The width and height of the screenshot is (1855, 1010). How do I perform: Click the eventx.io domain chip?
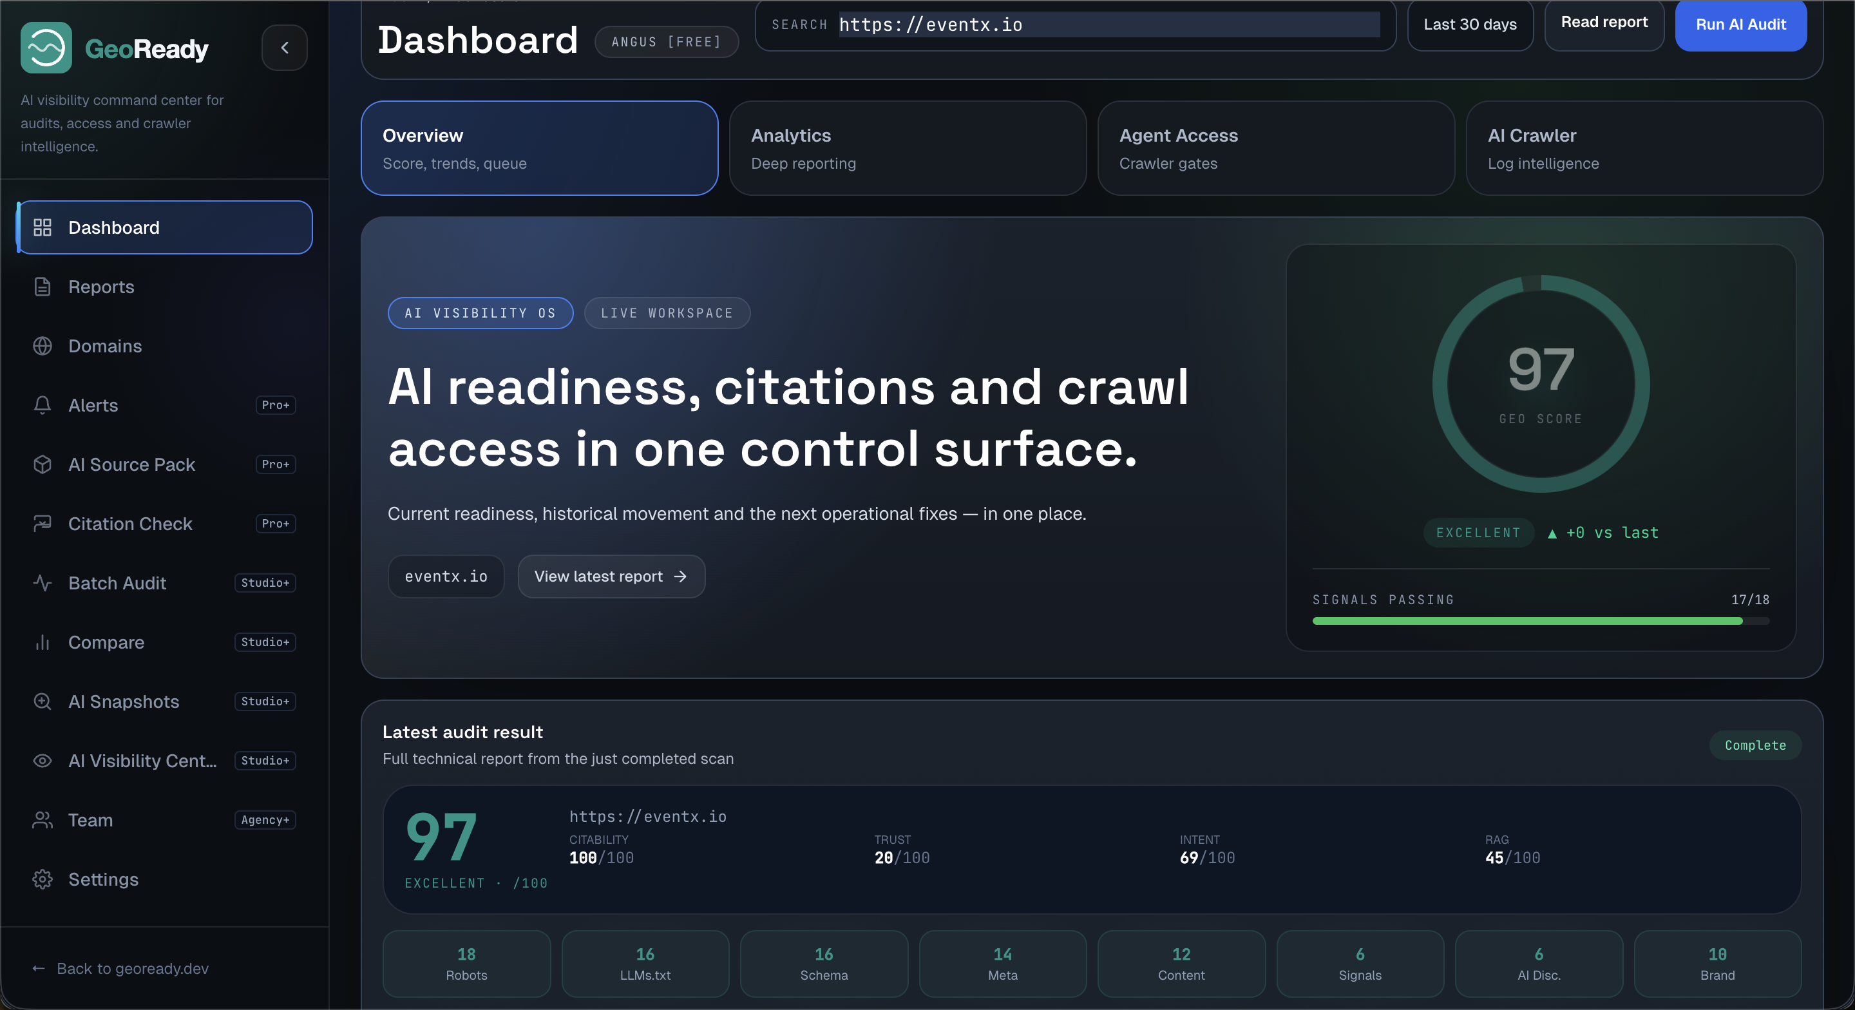point(446,576)
